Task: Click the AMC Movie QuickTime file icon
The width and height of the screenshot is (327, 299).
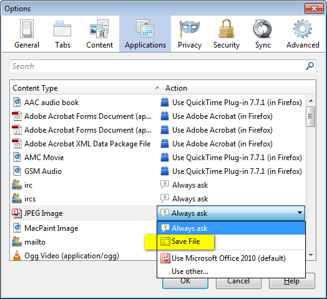Action: (x=17, y=158)
